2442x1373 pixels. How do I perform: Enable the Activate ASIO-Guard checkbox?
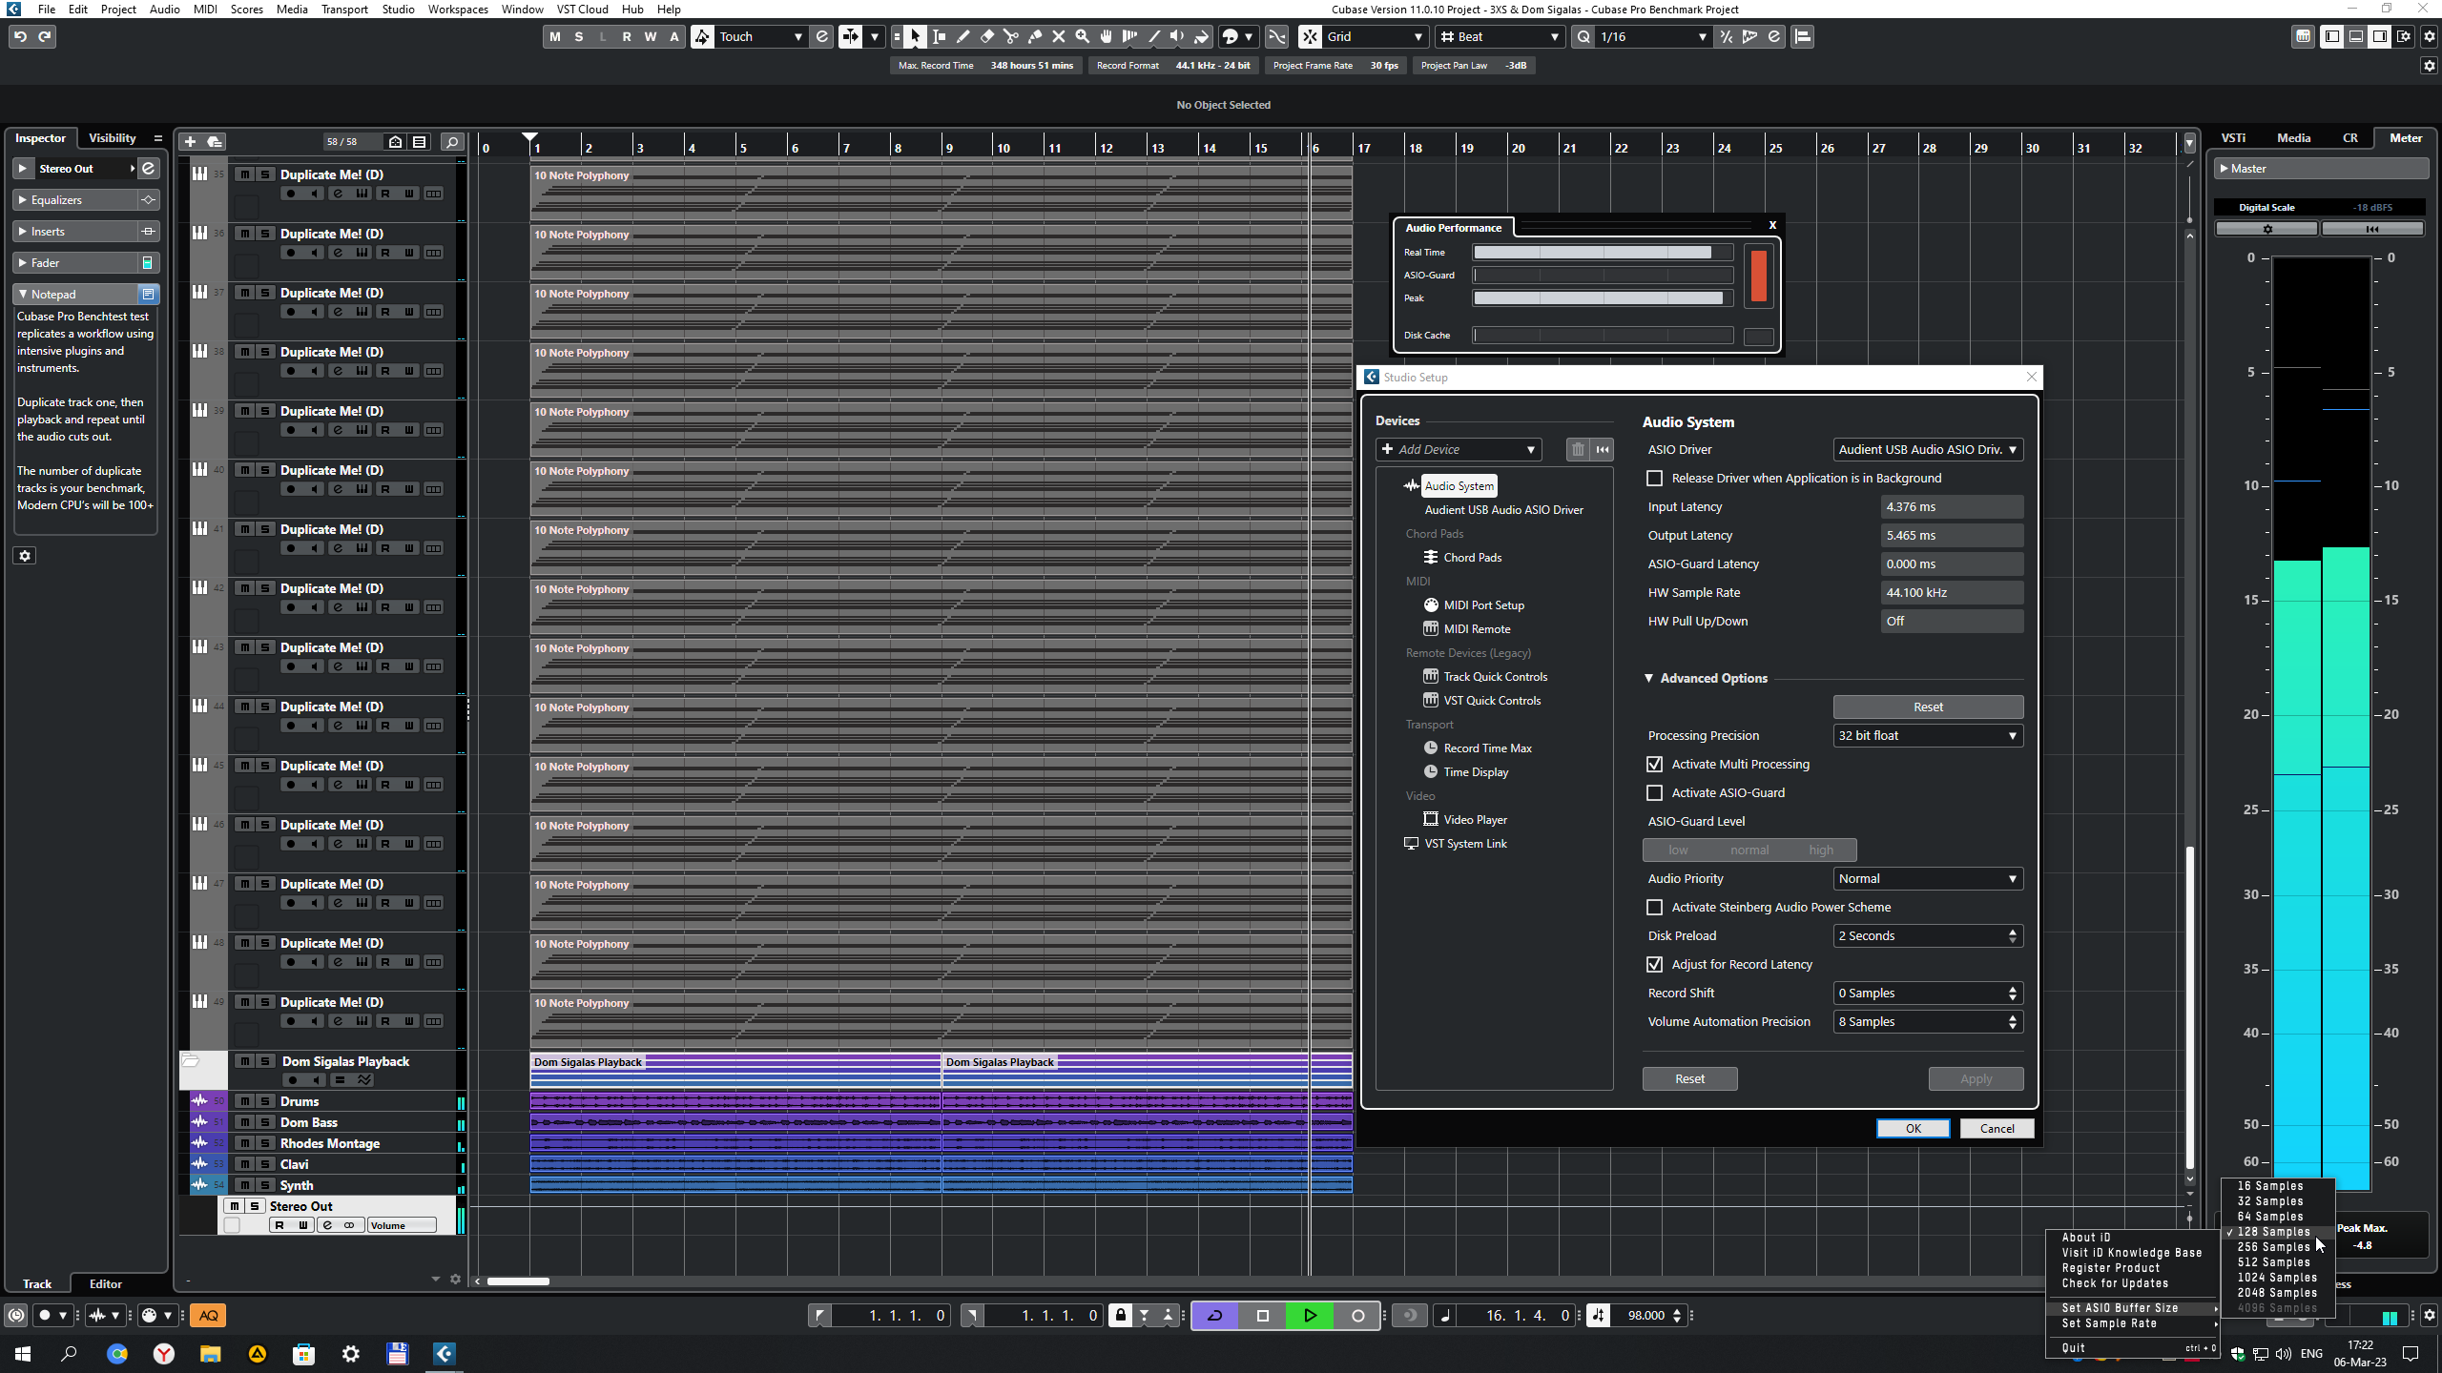[x=1655, y=792]
